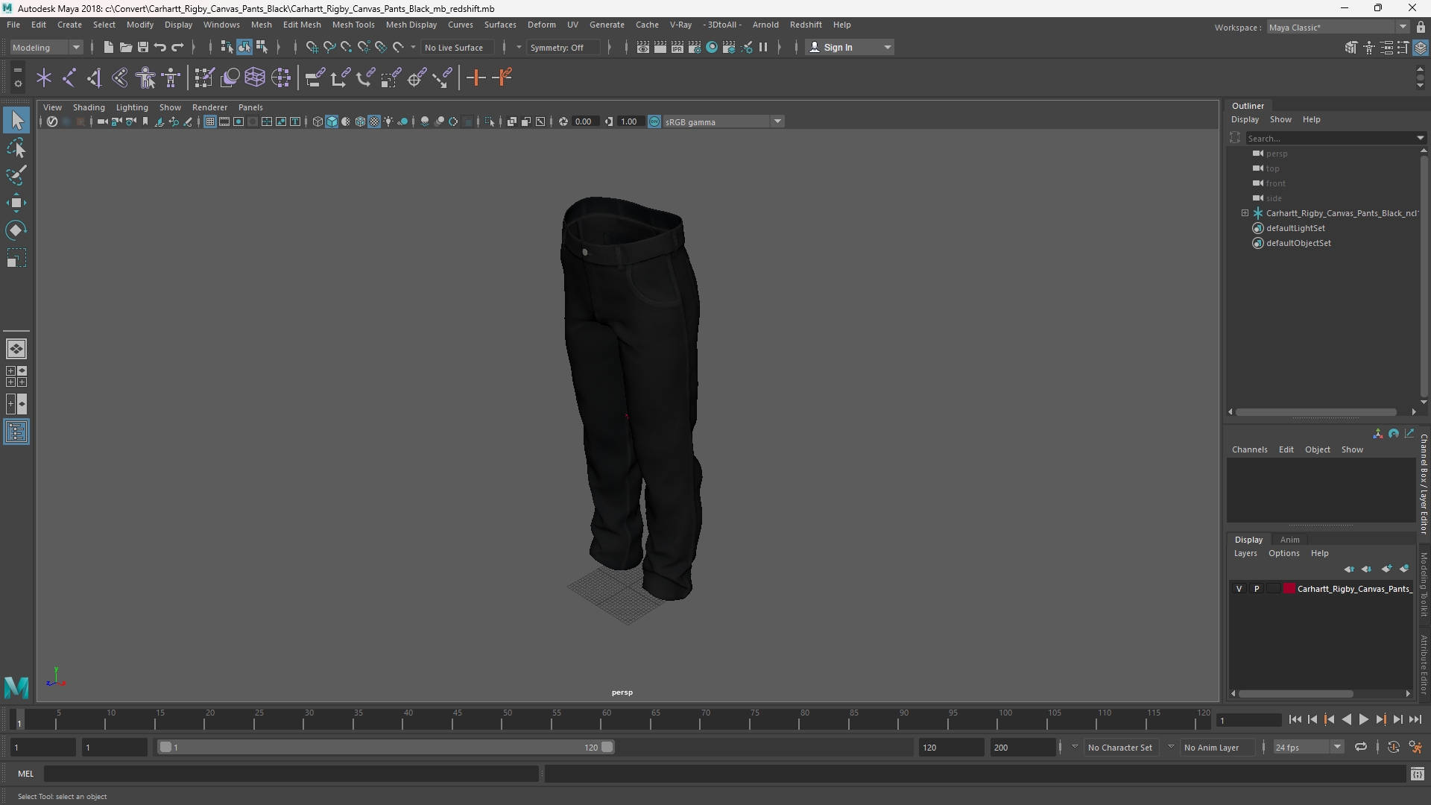Activate the Scale tool in toolbox
1431x805 pixels.
pos(16,258)
